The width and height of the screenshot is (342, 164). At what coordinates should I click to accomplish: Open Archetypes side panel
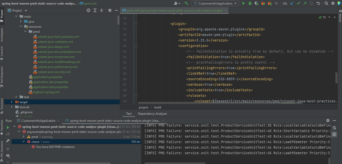[x=2, y=34]
